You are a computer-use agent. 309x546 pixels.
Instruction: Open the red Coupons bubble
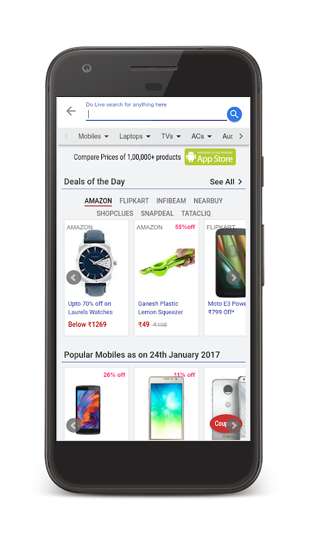[x=226, y=424]
